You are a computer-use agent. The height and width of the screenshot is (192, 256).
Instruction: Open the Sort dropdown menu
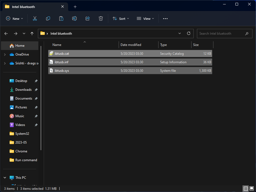click(121, 18)
